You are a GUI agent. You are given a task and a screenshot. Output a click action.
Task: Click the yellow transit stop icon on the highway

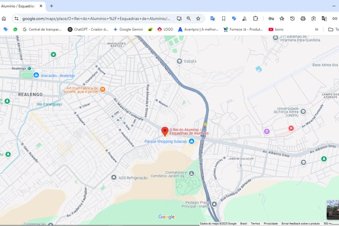click(205, 124)
